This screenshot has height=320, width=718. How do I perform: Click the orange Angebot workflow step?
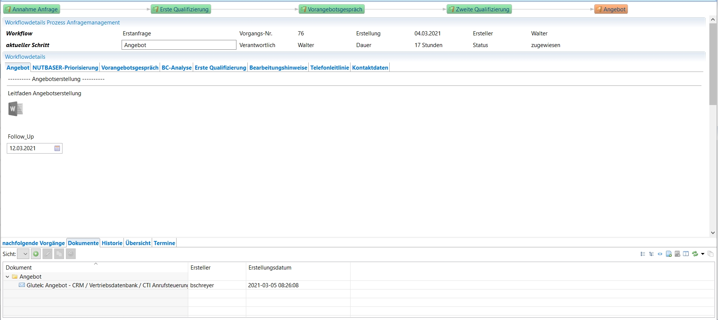[611, 9]
